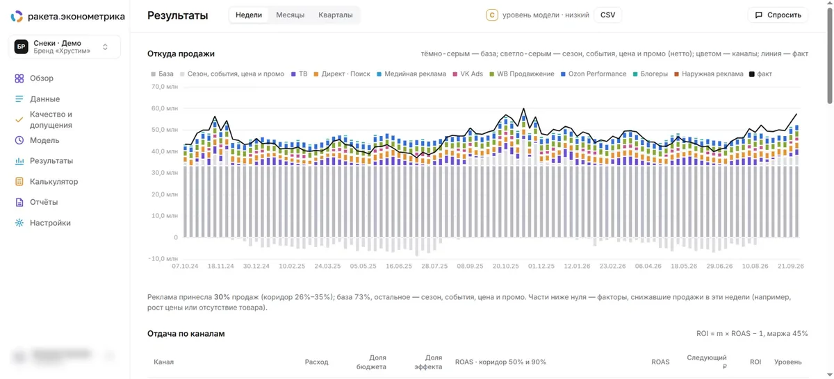Click the Качество и допущения checkmark icon

[x=19, y=119]
